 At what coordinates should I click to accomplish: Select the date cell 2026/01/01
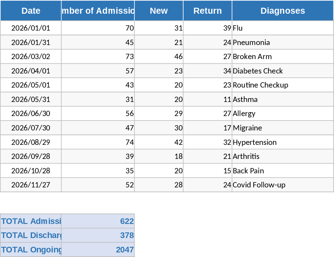31,28
